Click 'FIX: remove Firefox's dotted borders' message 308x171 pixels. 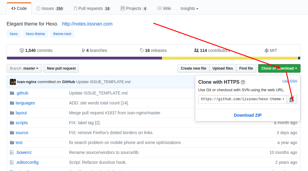coord(111,133)
